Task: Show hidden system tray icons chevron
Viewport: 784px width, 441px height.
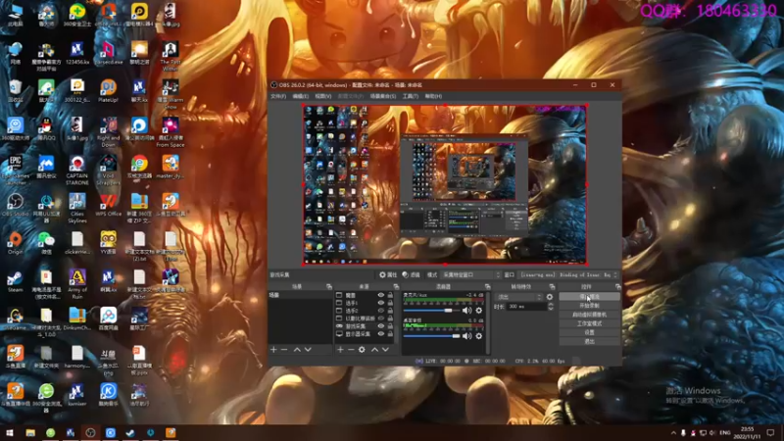Action: pyautogui.click(x=673, y=433)
